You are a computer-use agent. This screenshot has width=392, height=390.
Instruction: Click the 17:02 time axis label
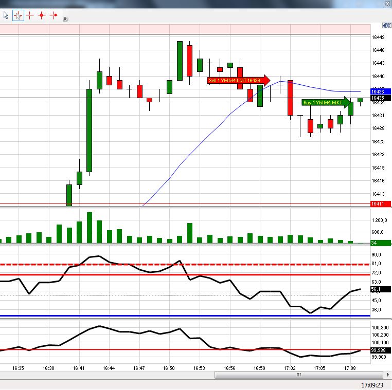(290, 368)
